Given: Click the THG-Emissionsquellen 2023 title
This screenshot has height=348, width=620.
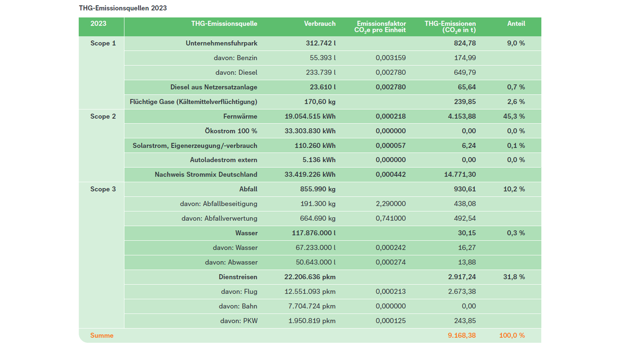Looking at the screenshot, I should point(123,8).
